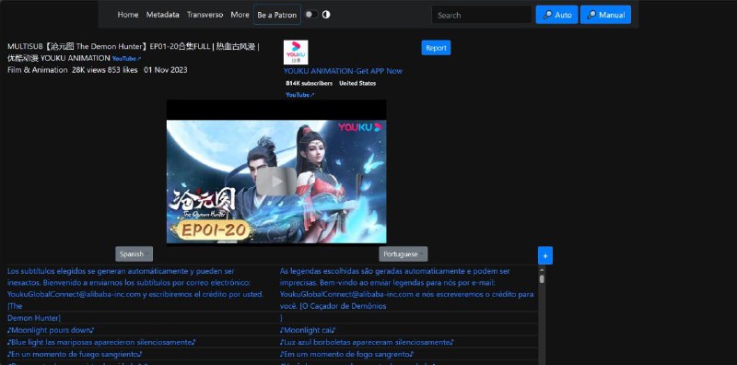Click the scrollbar up arrow
737x365 pixels.
(542, 269)
